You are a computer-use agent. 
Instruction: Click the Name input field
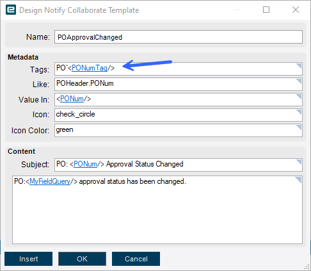pyautogui.click(x=179, y=37)
